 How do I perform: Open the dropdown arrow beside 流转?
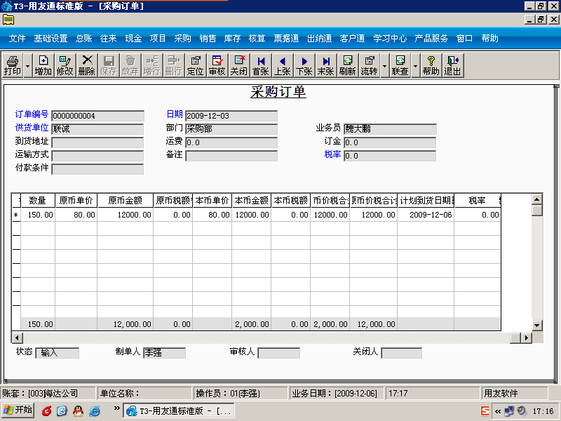[384, 65]
